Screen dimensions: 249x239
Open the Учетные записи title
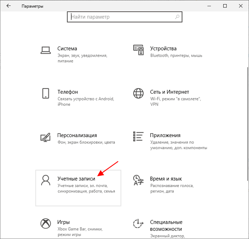coord(76,179)
